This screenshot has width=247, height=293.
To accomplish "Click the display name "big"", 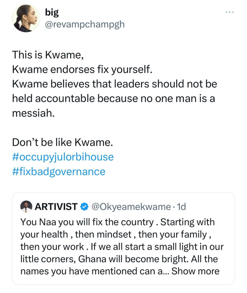I will click(x=52, y=12).
